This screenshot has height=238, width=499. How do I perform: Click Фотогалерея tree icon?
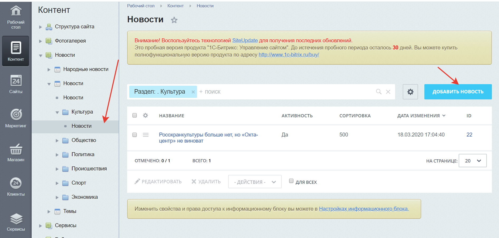pyautogui.click(x=49, y=41)
